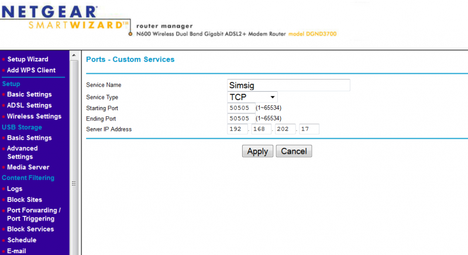Click the sidebar scroll up arrow
This screenshot has height=255, width=468.
[x=74, y=55]
